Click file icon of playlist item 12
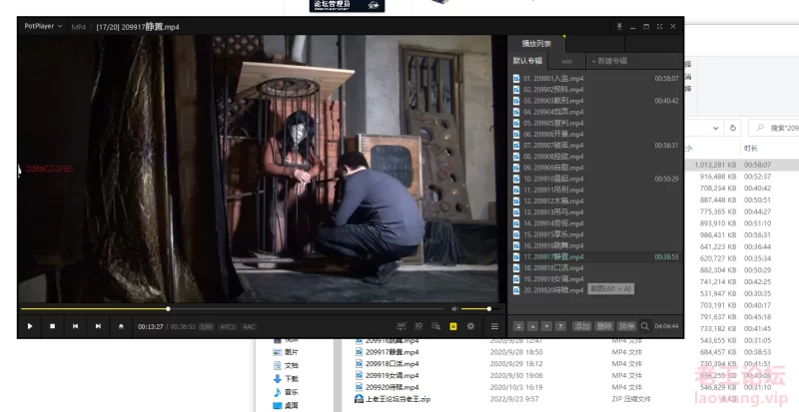The height and width of the screenshot is (412, 799). (x=516, y=202)
